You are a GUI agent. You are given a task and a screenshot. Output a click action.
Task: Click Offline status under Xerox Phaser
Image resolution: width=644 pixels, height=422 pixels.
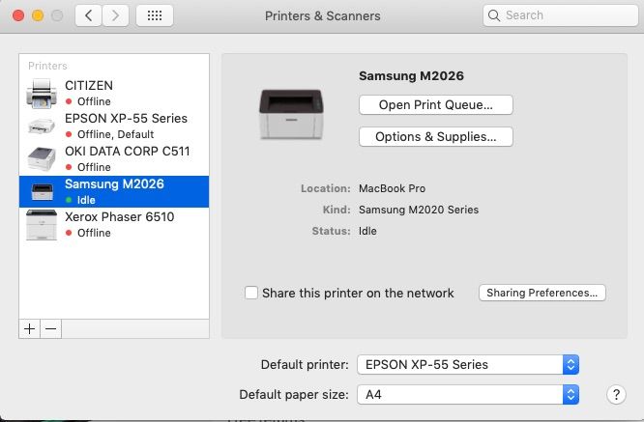coord(94,233)
